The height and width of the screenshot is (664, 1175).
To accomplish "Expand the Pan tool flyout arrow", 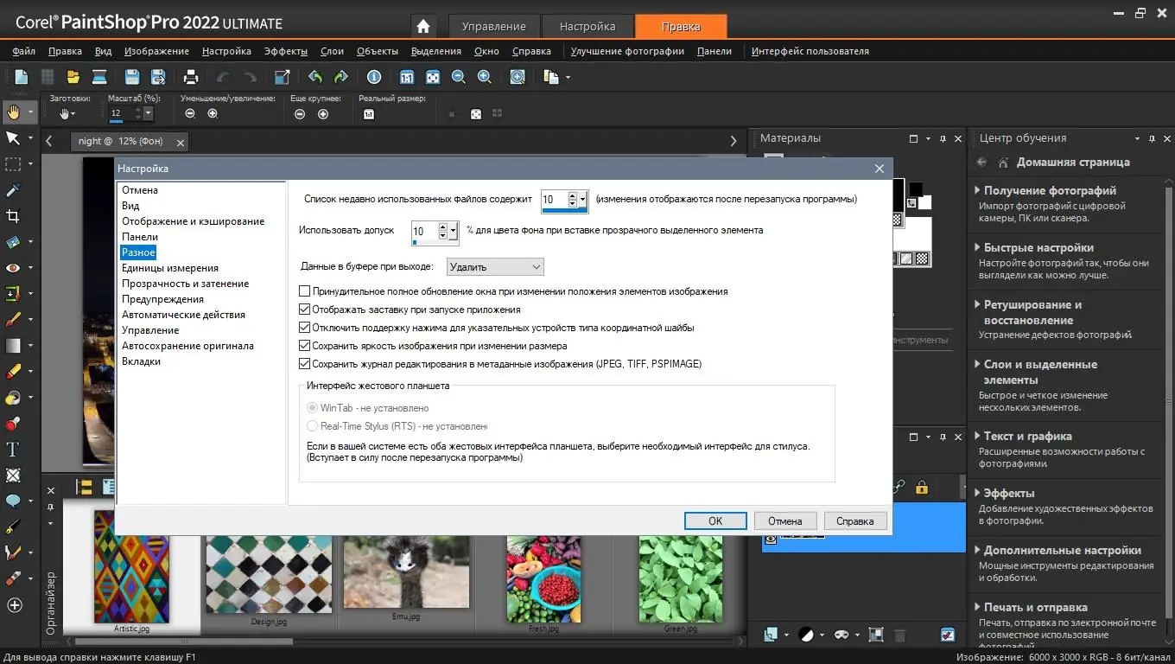I will coord(29,112).
